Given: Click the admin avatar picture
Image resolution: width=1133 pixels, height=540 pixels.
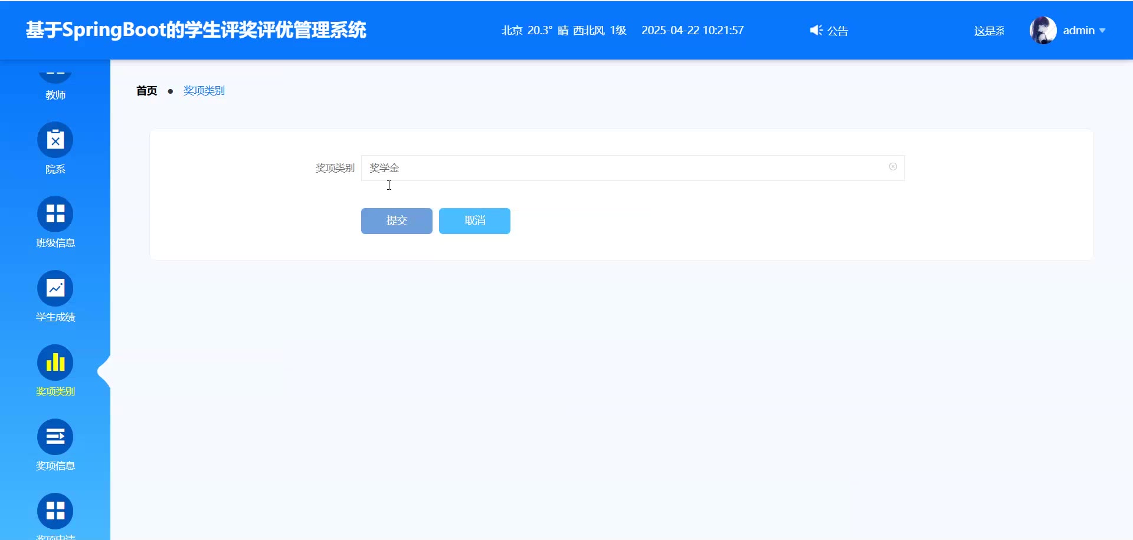Looking at the screenshot, I should 1043,30.
